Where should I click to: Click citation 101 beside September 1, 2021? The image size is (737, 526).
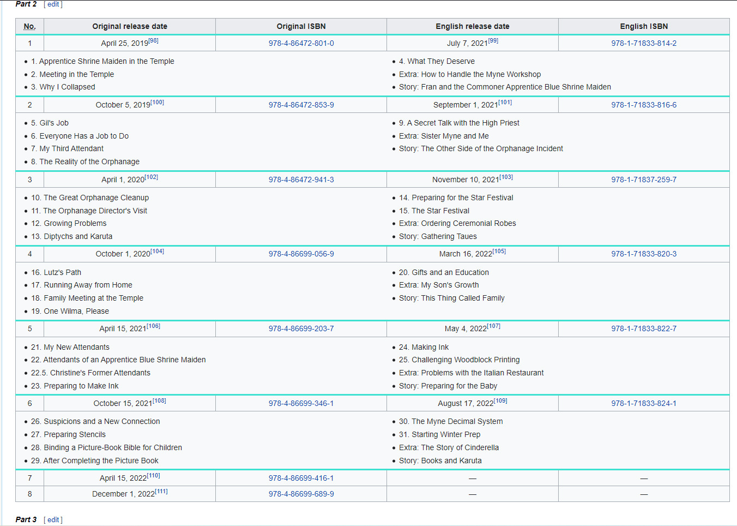(x=505, y=103)
